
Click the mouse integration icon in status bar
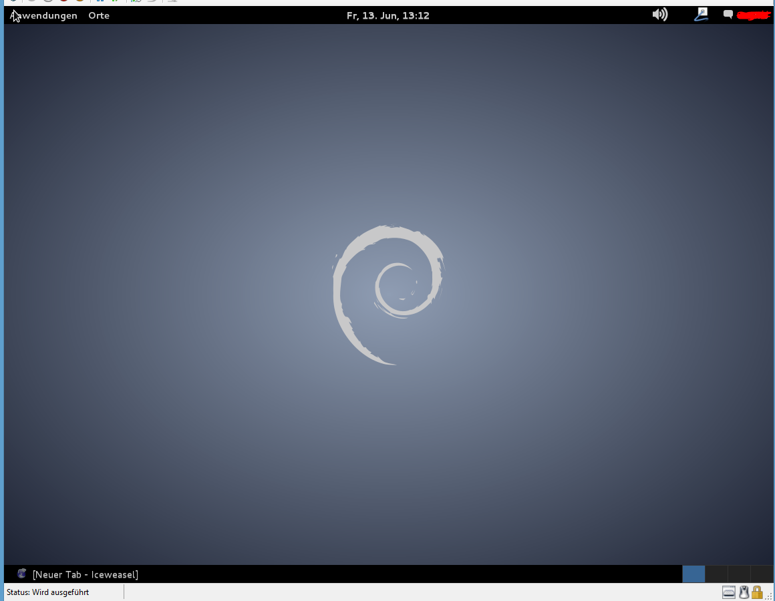click(x=744, y=592)
